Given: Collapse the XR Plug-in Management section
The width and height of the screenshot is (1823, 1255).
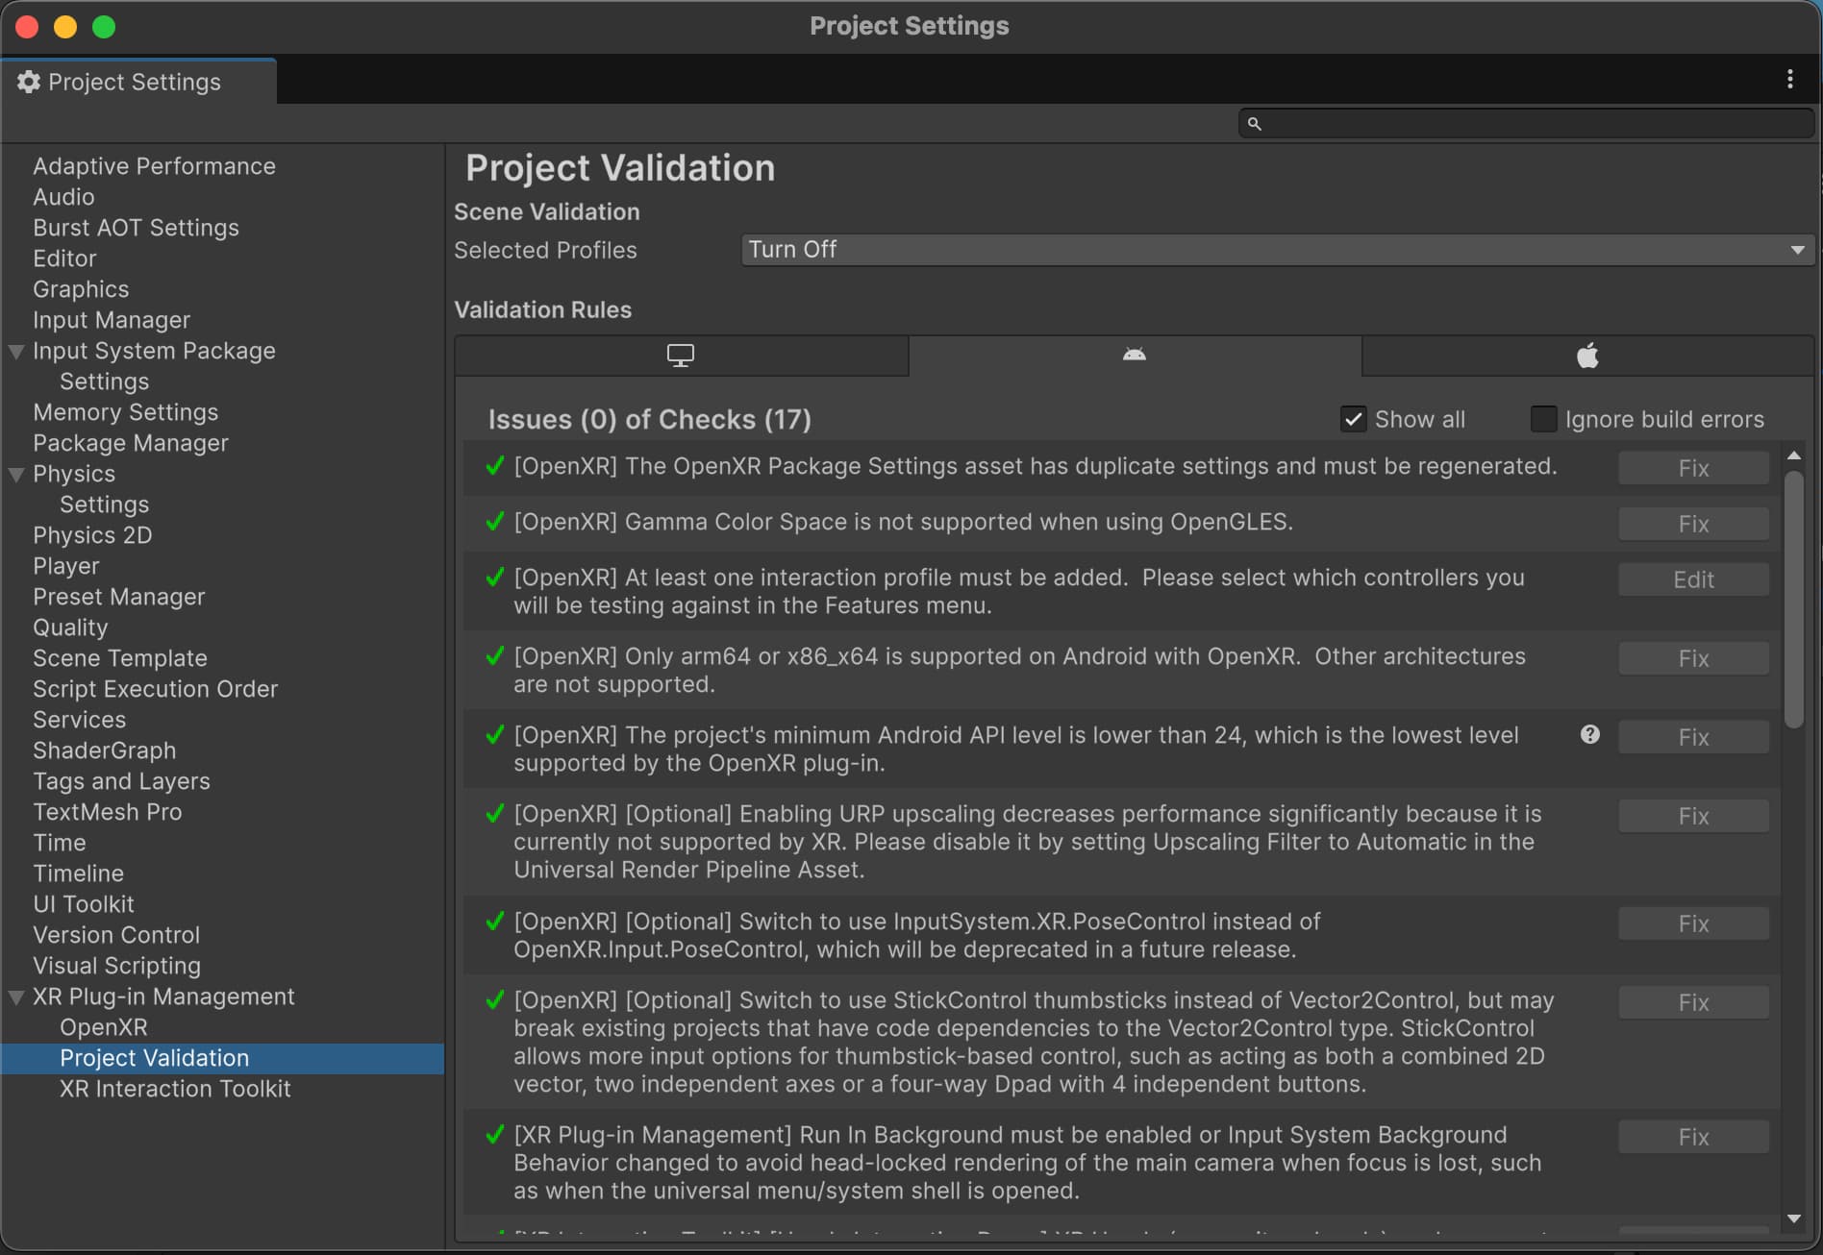Looking at the screenshot, I should tap(16, 997).
